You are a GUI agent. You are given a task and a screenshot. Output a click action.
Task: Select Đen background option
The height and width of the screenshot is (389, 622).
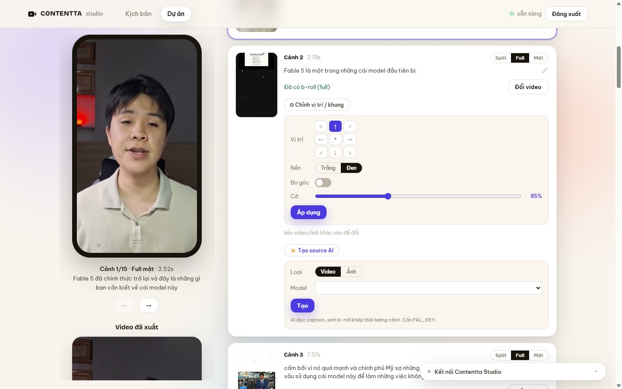click(352, 168)
